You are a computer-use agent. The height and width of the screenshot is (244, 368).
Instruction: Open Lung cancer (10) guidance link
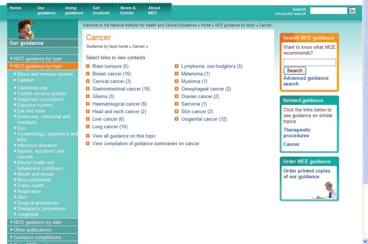[x=110, y=127]
